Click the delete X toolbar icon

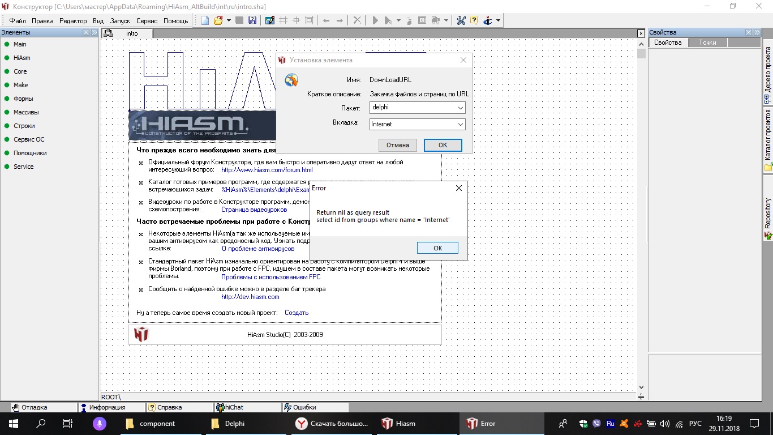point(357,20)
